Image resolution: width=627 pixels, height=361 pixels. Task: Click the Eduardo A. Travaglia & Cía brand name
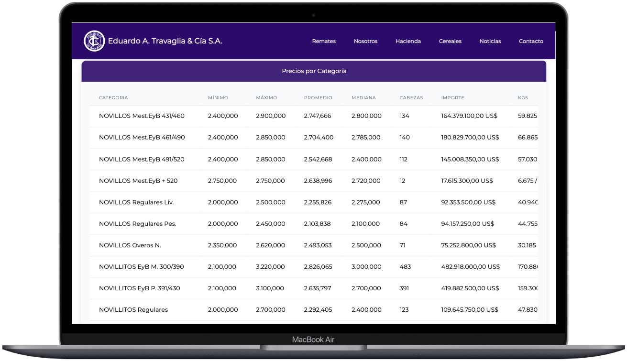[165, 41]
